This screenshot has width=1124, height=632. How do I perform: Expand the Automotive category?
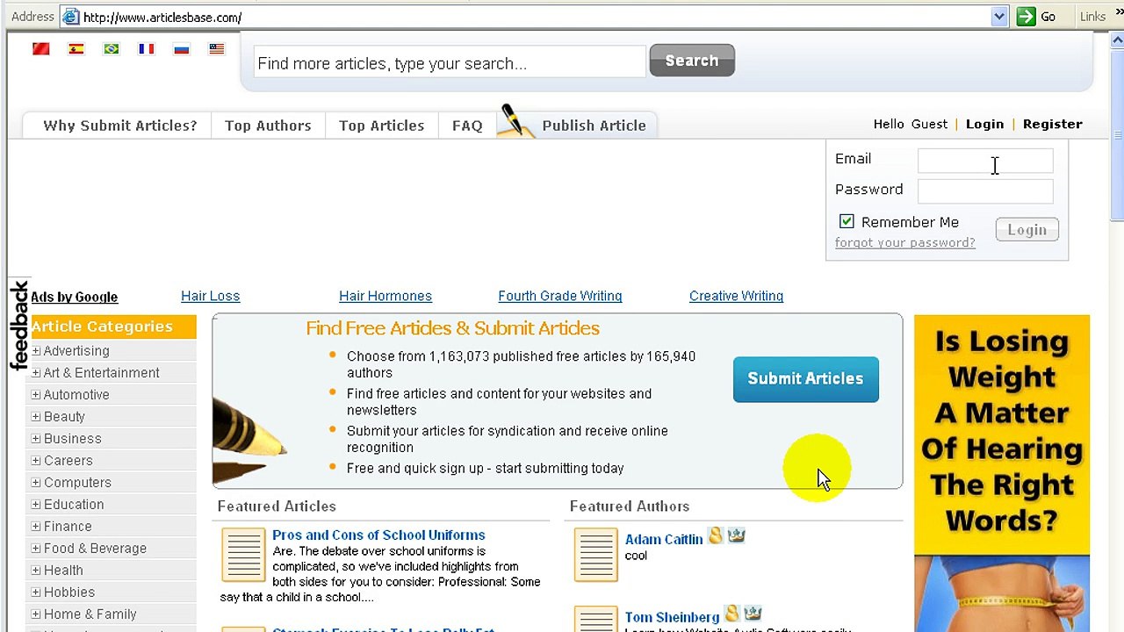click(x=36, y=395)
